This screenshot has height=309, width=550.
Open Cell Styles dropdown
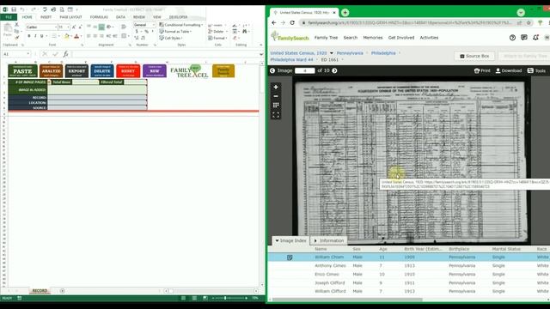170,38
